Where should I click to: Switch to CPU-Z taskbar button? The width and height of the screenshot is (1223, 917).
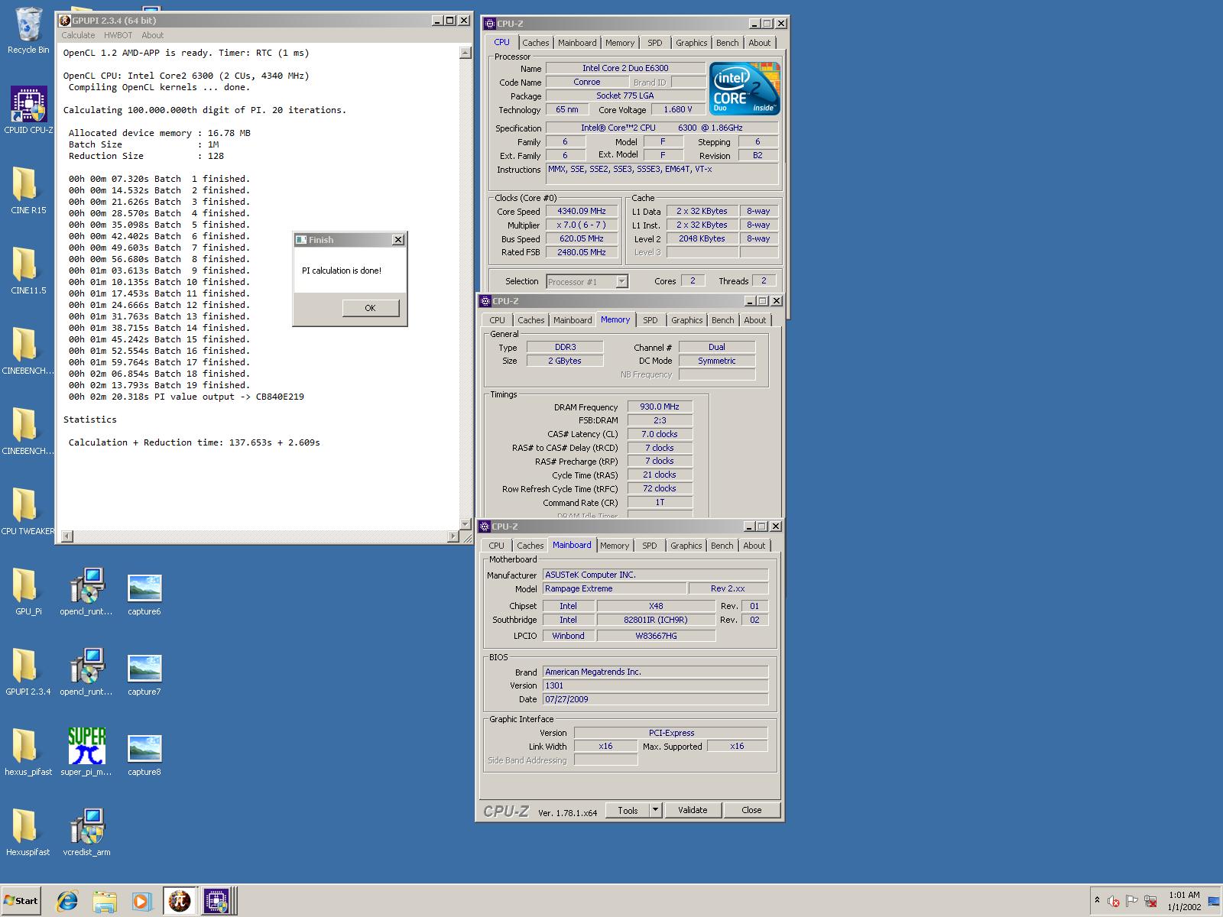pyautogui.click(x=216, y=901)
